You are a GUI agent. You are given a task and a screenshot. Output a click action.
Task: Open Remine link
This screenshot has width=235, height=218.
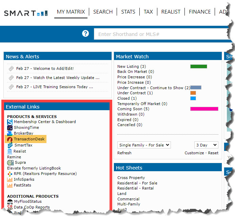[14, 157]
